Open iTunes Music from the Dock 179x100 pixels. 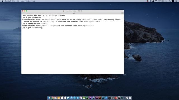[81, 98]
